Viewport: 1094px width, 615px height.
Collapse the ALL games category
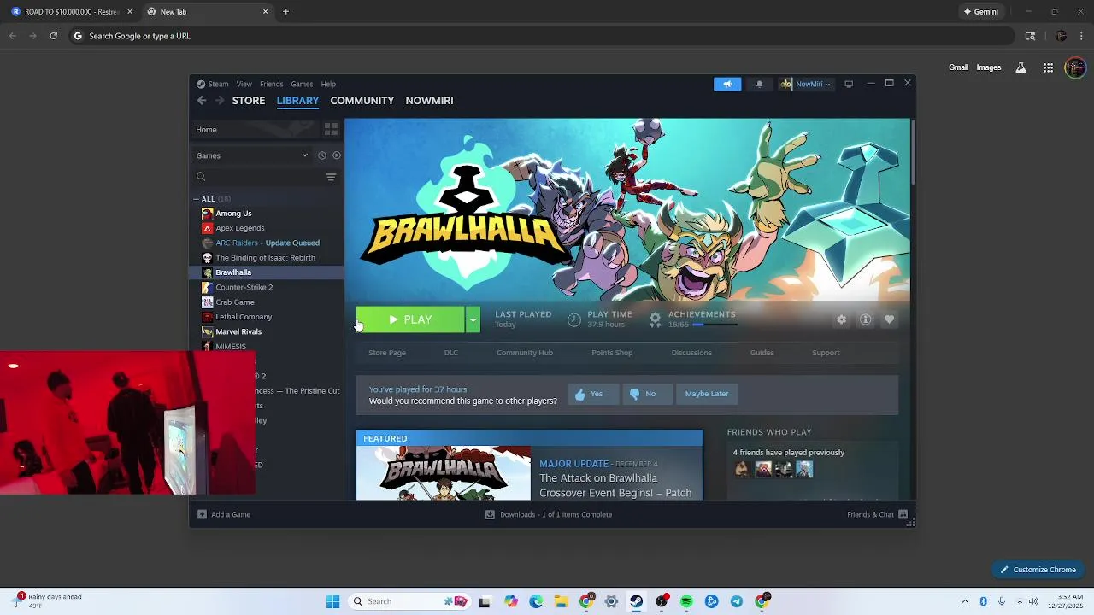tap(196, 199)
